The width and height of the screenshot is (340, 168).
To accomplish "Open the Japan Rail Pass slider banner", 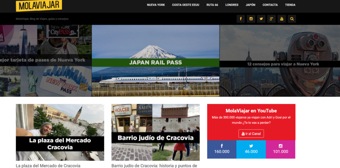I will [155, 61].
